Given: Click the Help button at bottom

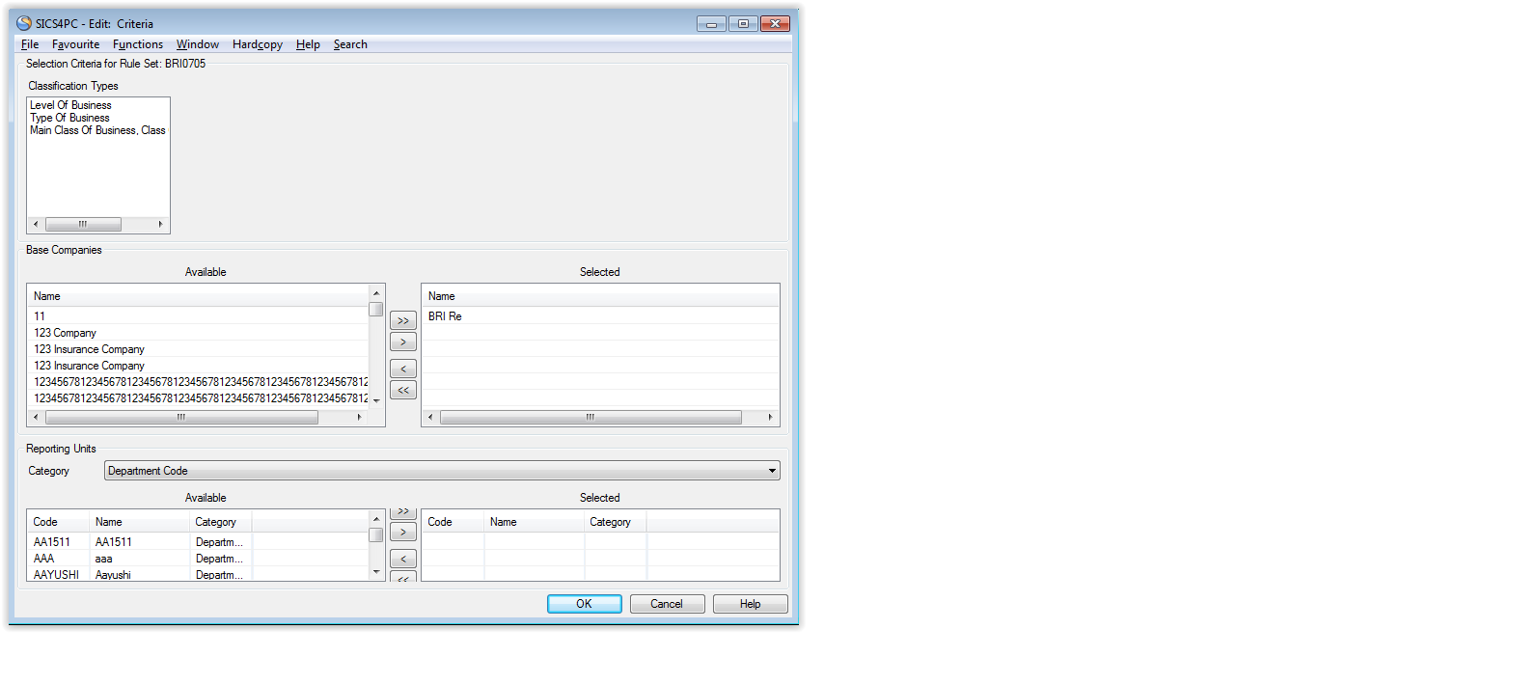Looking at the screenshot, I should [x=750, y=604].
